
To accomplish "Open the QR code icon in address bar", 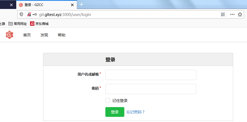I will pyautogui.click(x=223, y=14).
